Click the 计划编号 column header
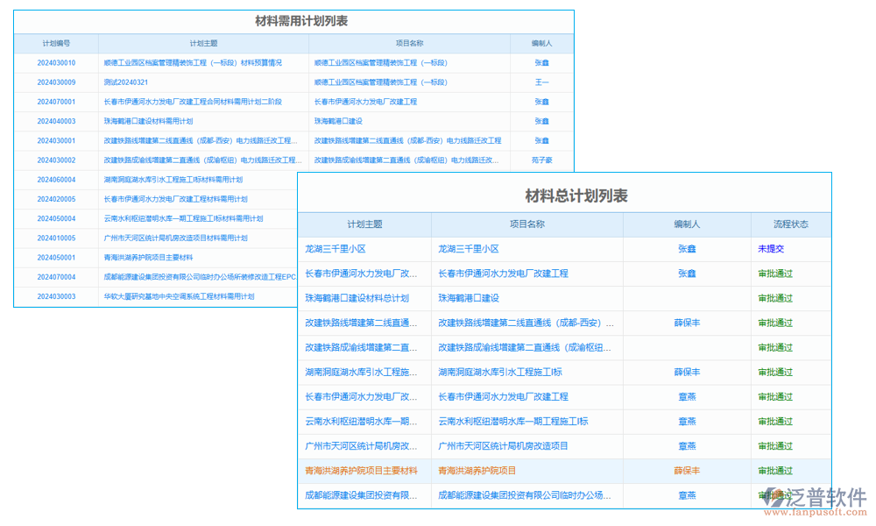 [x=53, y=43]
